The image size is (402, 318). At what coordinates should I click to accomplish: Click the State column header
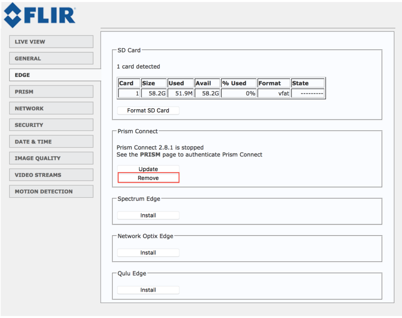[x=308, y=83]
